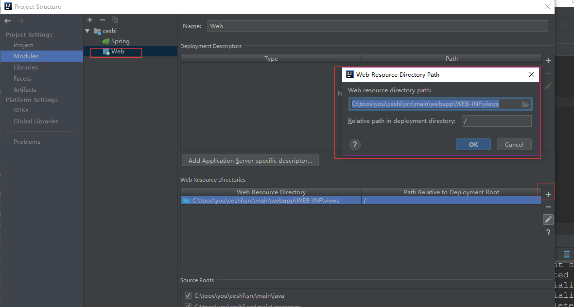Cancel the Web Resource Directory Path dialog
The width and height of the screenshot is (574, 307).
pyautogui.click(x=514, y=144)
